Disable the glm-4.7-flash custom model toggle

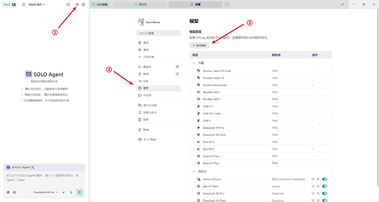[325, 186]
